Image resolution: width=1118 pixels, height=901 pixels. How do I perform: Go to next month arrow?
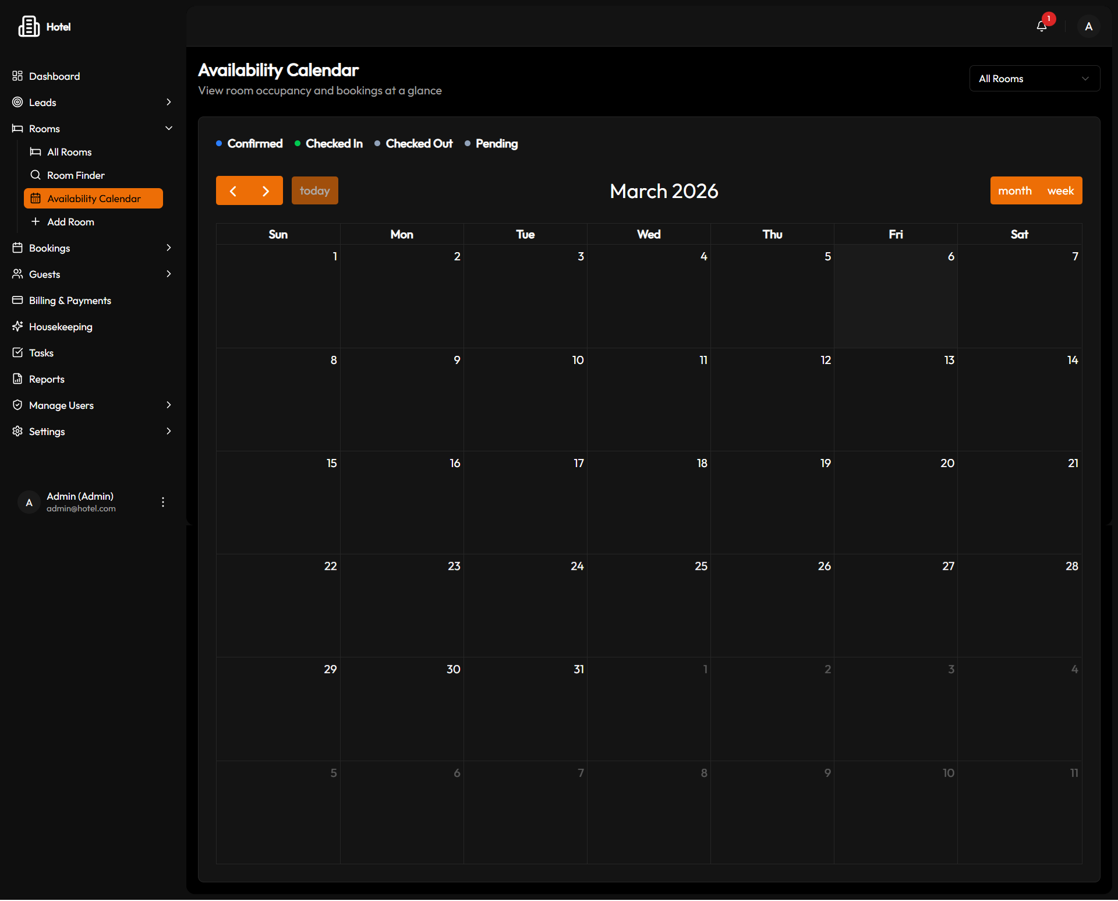[266, 191]
